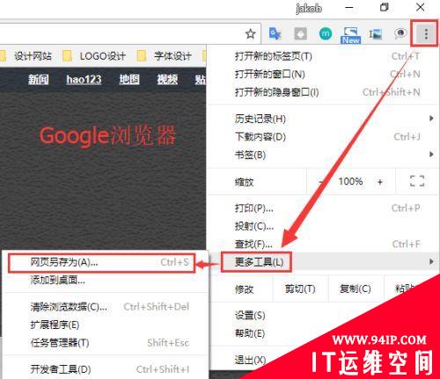The height and width of the screenshot is (379, 440).
Task: Select 打开新的窗口(N) menu item
Action: tap(324, 74)
